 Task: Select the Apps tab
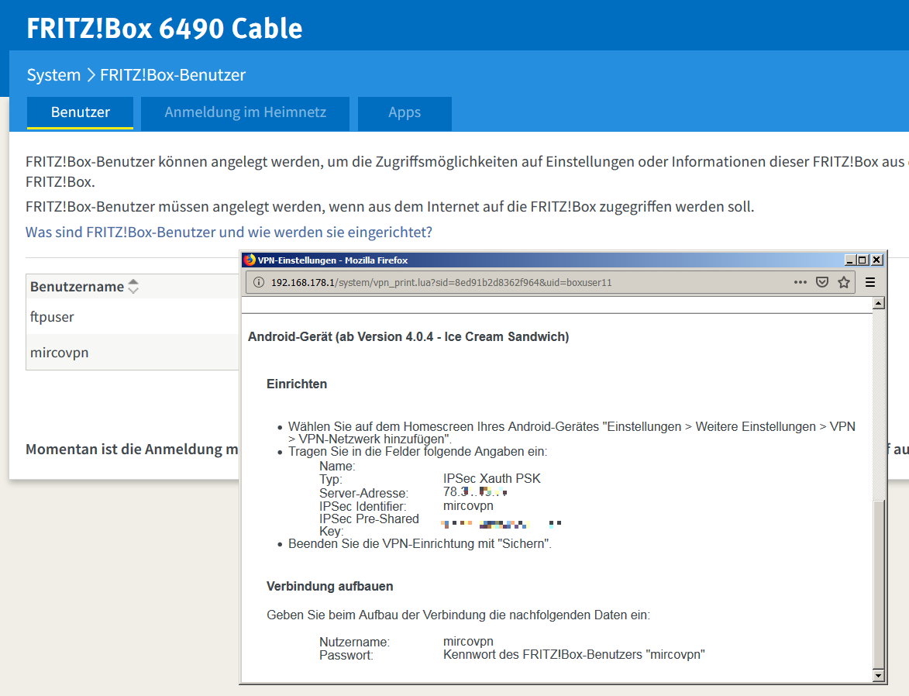pyautogui.click(x=405, y=112)
